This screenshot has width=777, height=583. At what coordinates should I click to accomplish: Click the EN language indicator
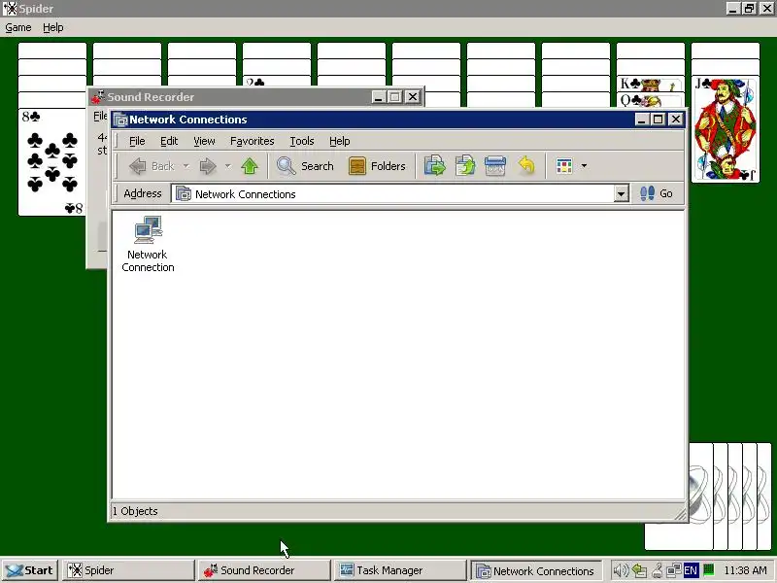pyautogui.click(x=691, y=570)
